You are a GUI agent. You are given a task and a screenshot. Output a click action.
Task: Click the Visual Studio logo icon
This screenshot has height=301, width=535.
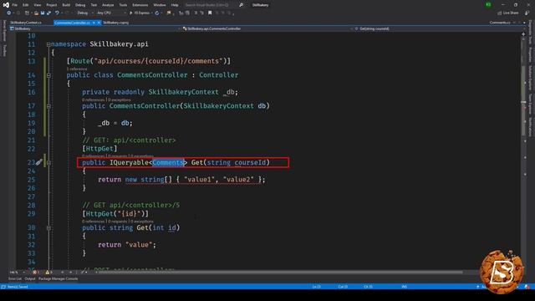[x=6, y=5]
